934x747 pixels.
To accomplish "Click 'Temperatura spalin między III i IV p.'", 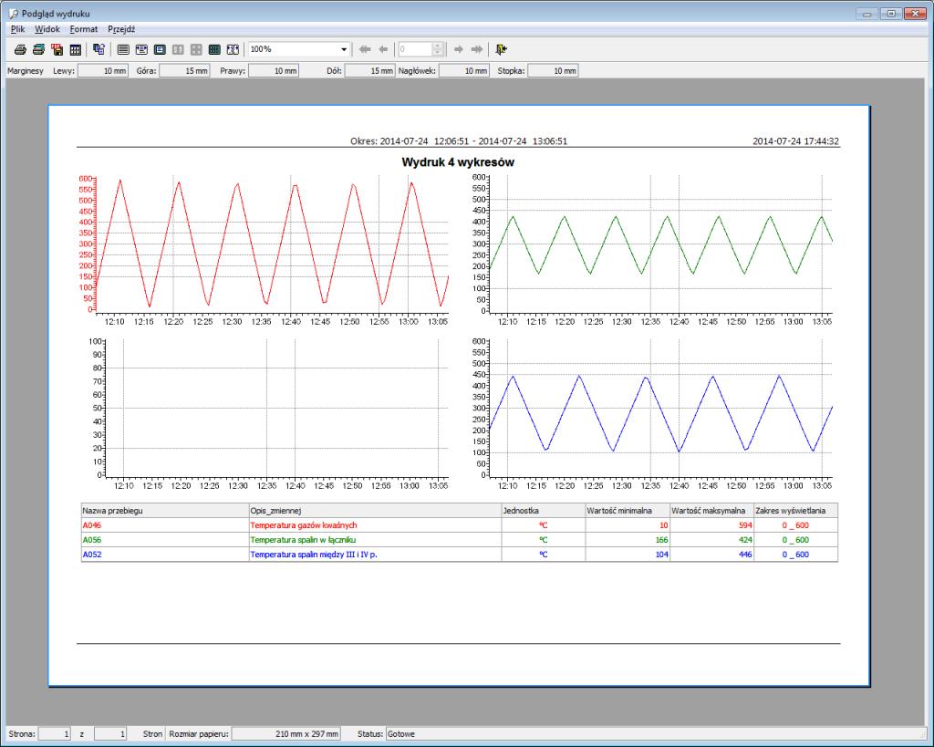I will [x=314, y=555].
